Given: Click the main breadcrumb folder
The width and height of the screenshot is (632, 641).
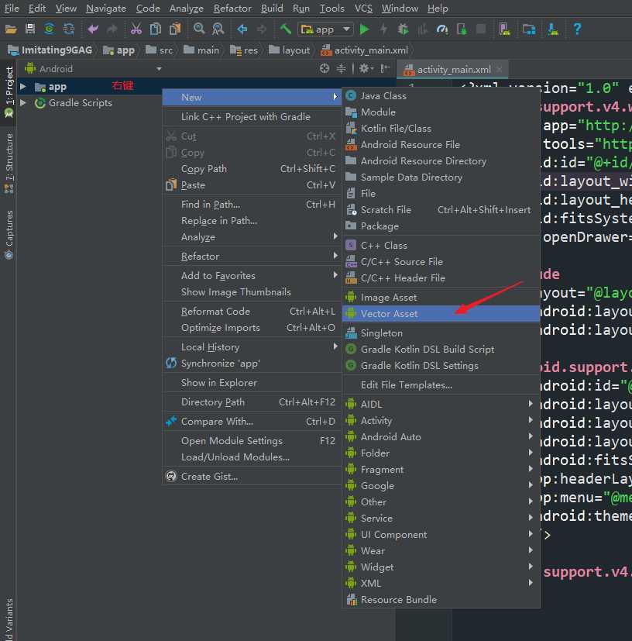Looking at the screenshot, I should pyautogui.click(x=201, y=50).
